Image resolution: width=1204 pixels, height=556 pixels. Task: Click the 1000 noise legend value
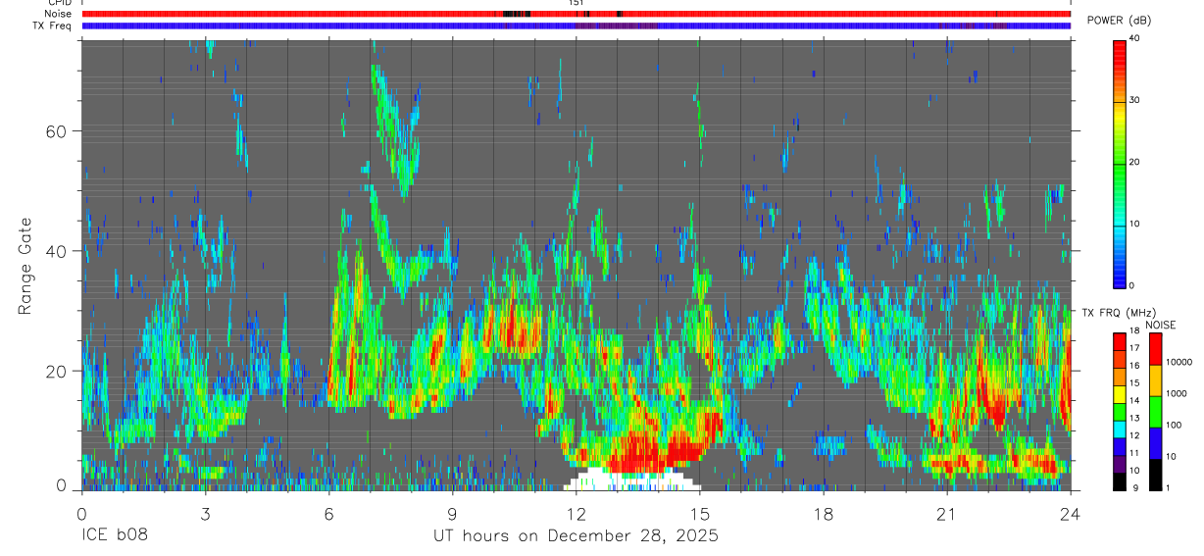(1177, 393)
